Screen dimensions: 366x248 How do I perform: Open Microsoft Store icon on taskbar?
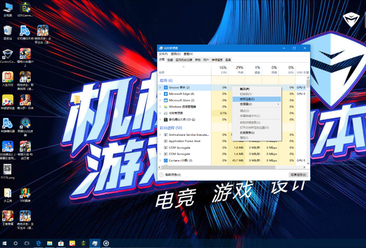coord(61,243)
